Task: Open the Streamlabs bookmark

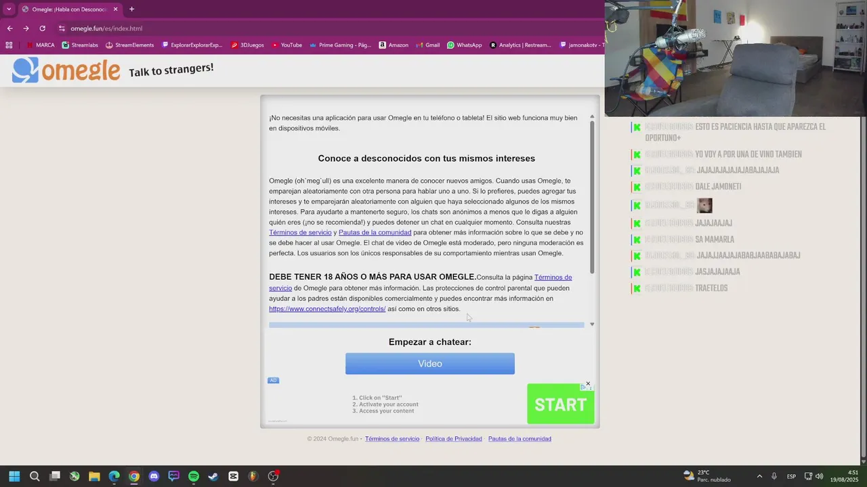Action: point(80,45)
